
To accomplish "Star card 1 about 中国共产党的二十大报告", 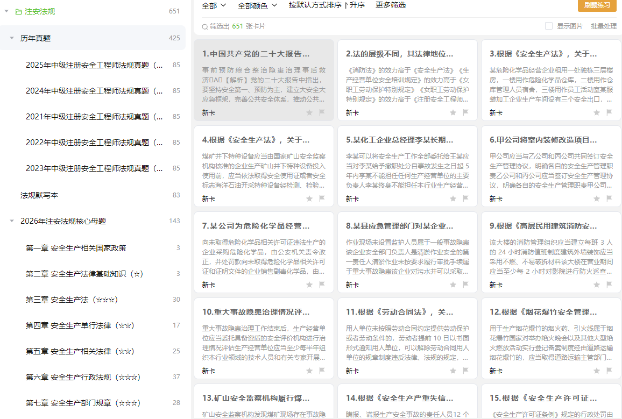I will coord(309,112).
